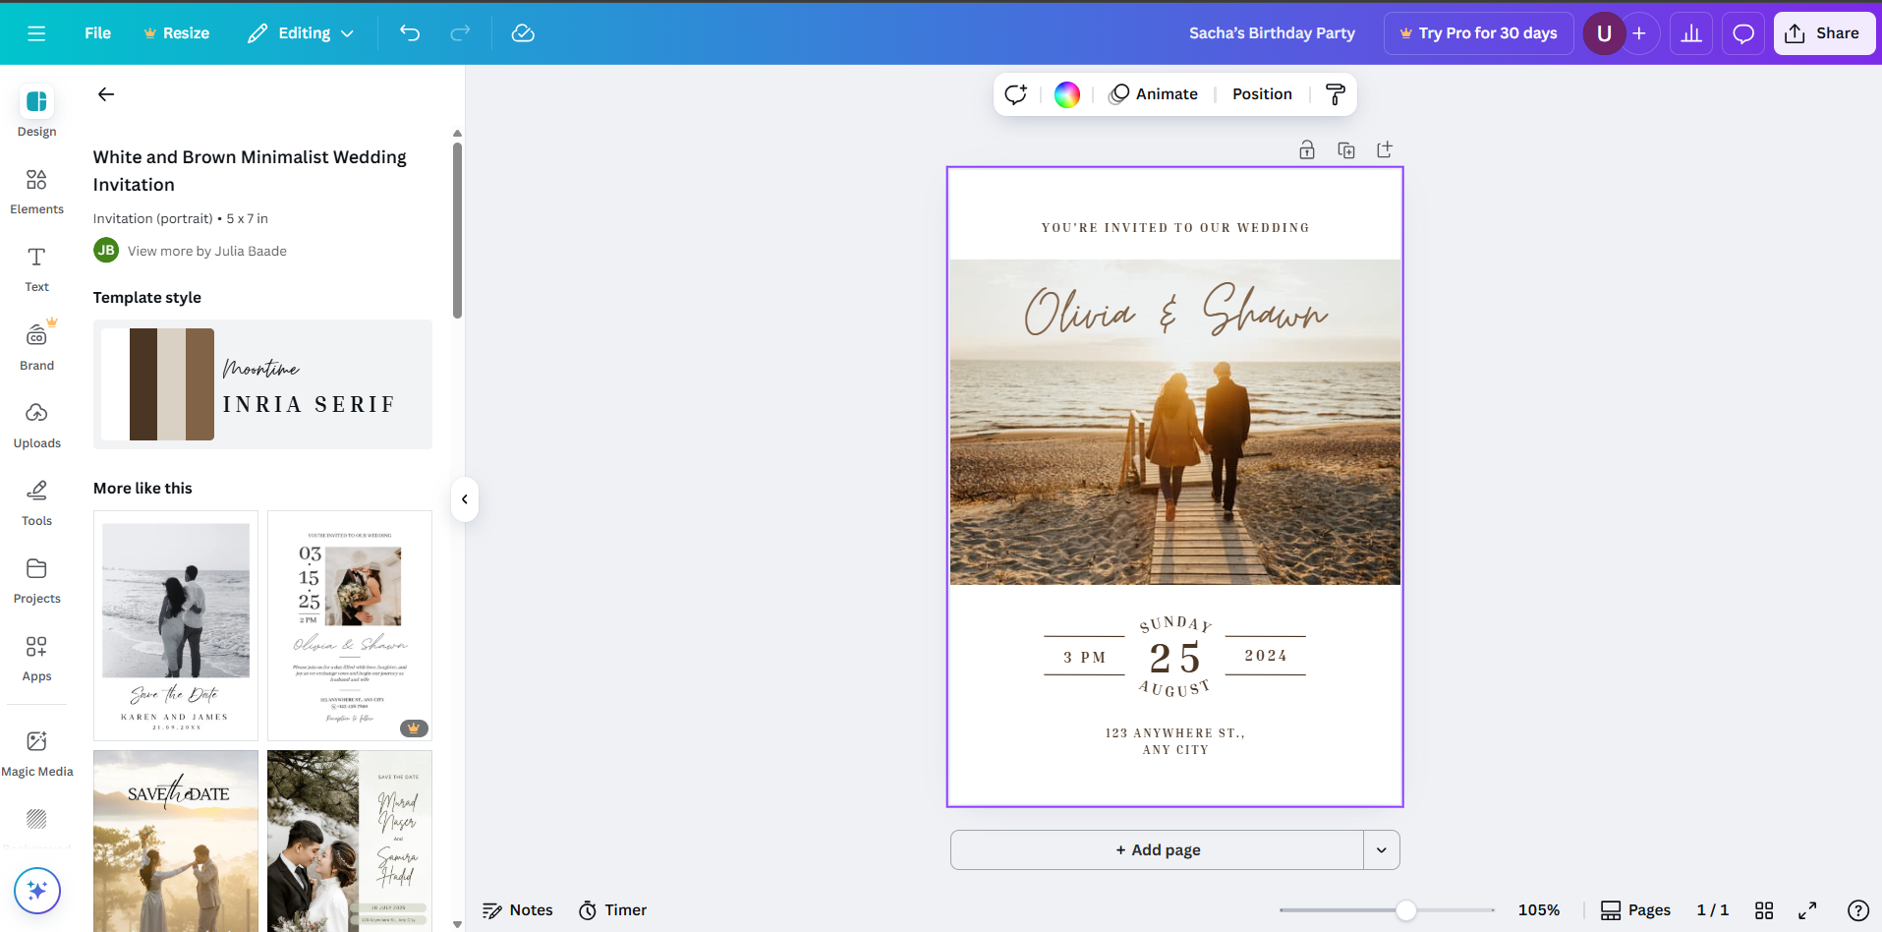The image size is (1882, 932).
Task: Select the page count "1 / 1"
Action: pyautogui.click(x=1713, y=910)
